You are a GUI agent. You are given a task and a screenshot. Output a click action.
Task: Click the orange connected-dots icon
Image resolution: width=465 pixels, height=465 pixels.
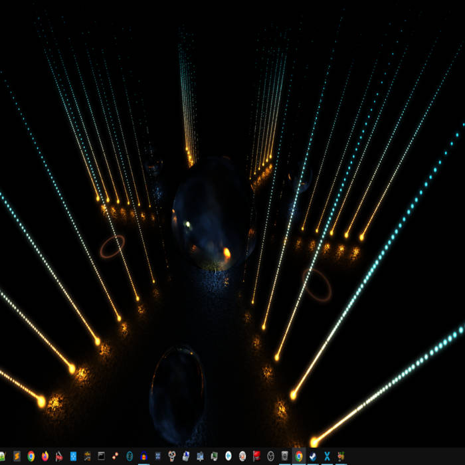[115, 456]
